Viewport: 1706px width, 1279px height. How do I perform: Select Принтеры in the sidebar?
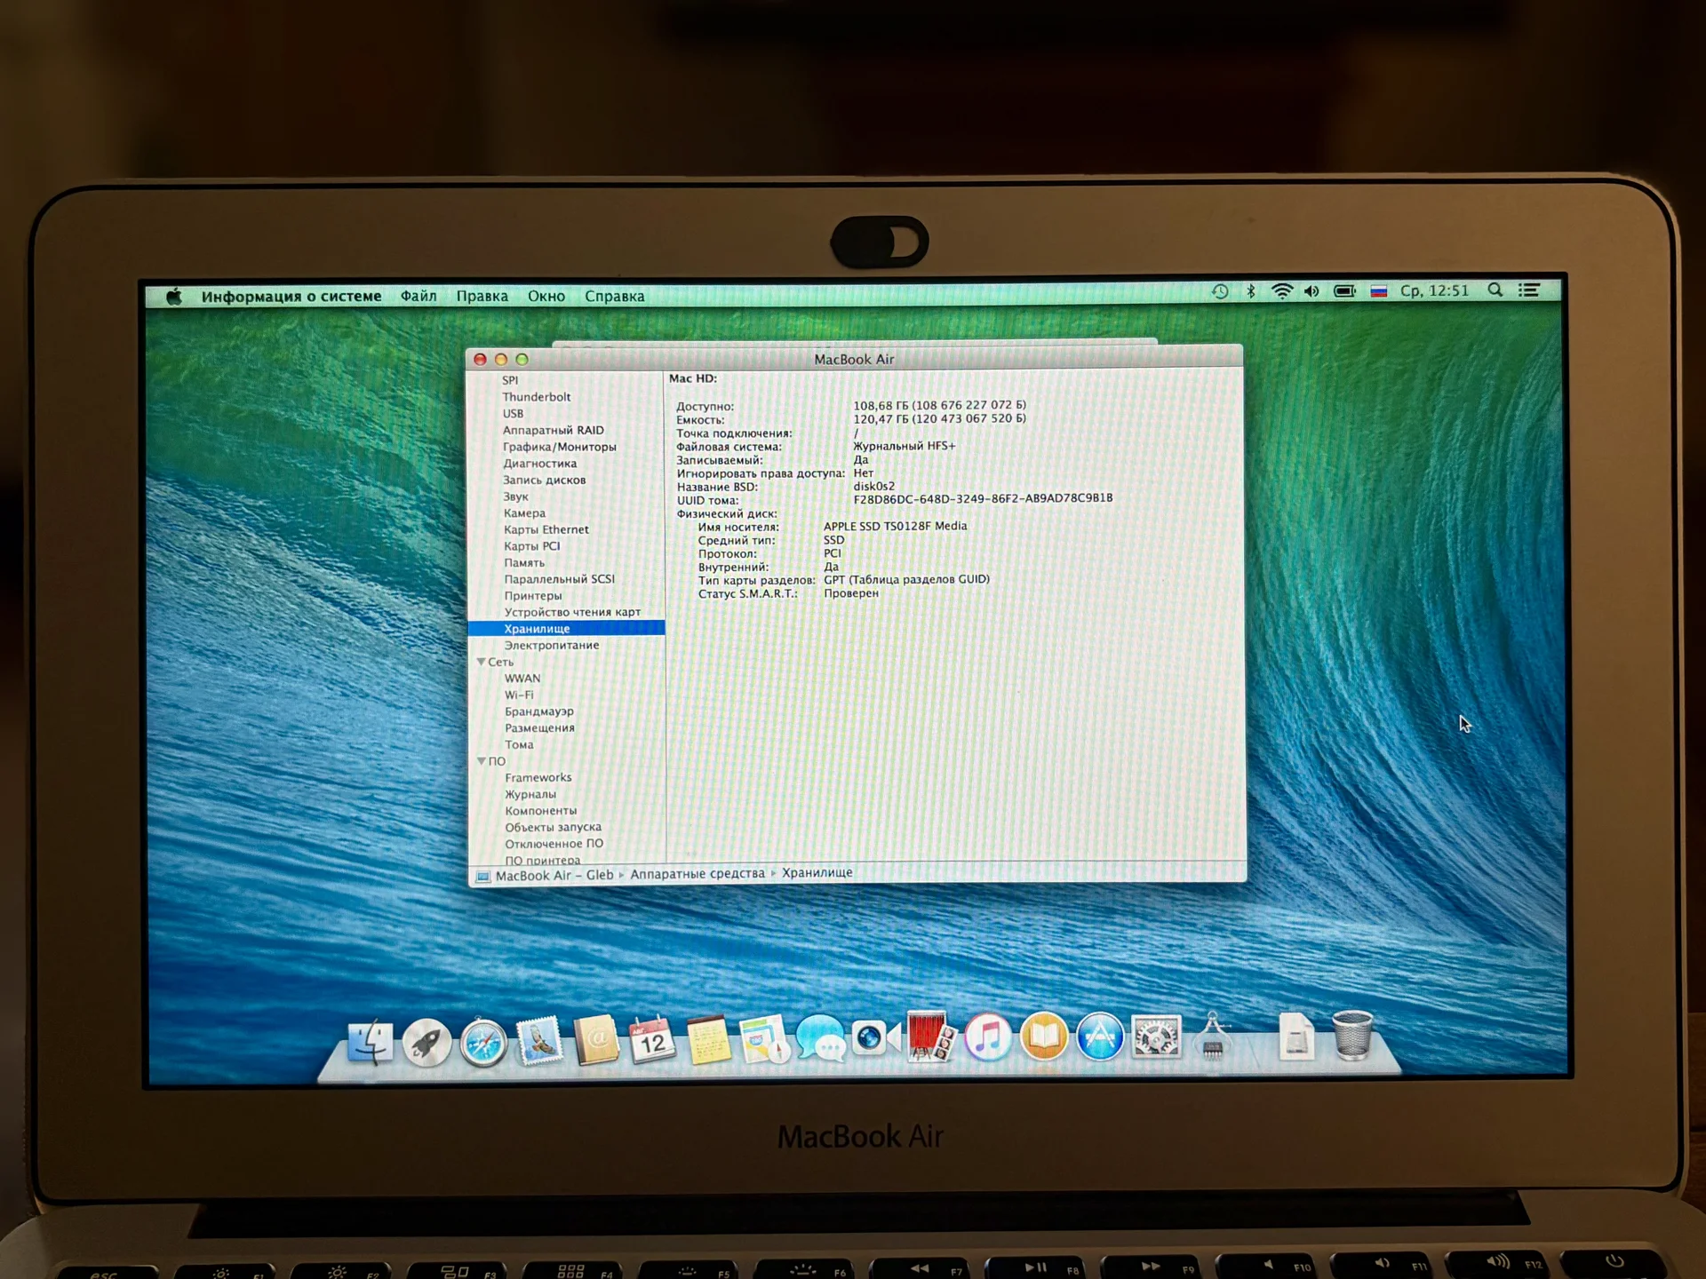[533, 596]
